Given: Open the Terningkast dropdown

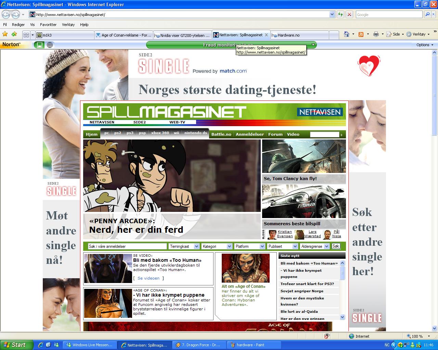Looking at the screenshot, I should point(196,246).
